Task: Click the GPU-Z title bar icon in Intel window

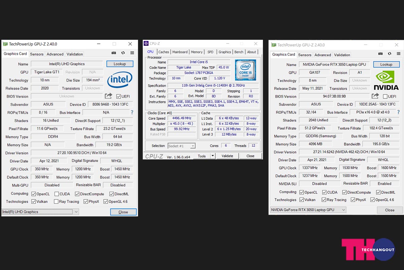Action: tap(5, 44)
